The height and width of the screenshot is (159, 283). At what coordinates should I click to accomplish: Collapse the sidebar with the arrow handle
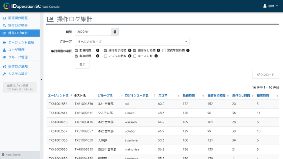tap(42, 79)
